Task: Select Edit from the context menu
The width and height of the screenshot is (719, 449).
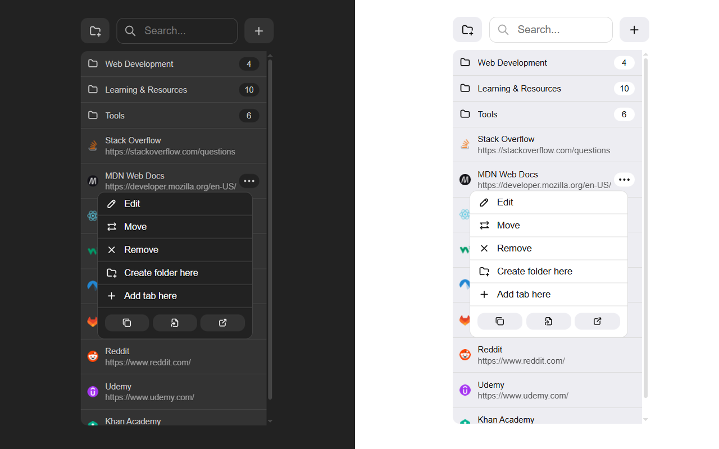Action: 133,203
